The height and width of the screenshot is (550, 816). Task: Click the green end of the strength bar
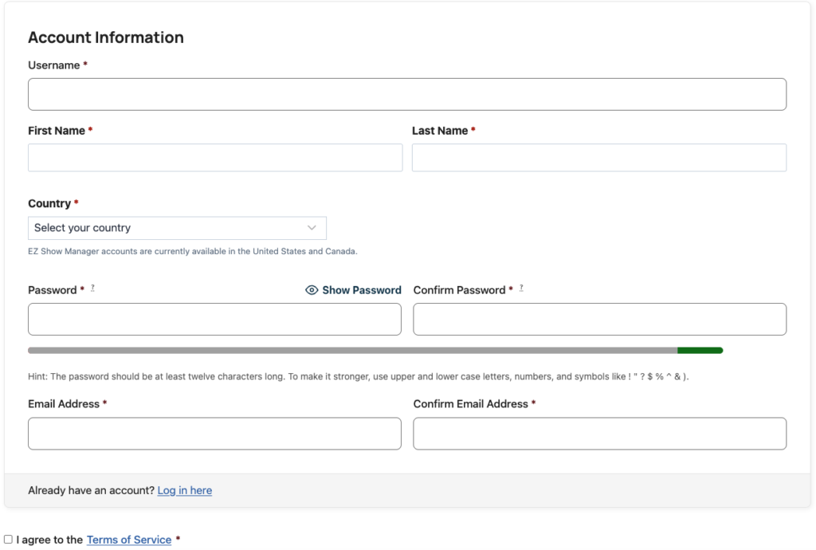point(700,351)
